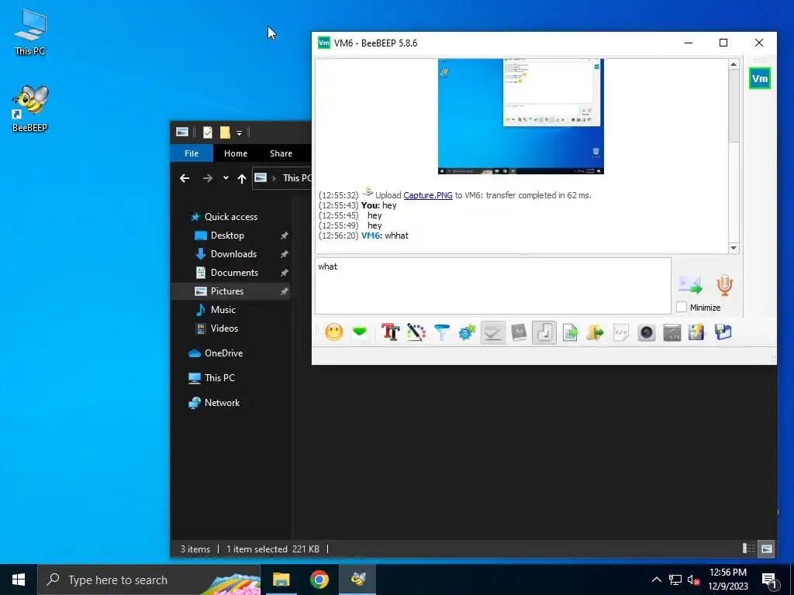794x595 pixels.
Task: Open the font color pencil tool
Action: tap(416, 332)
